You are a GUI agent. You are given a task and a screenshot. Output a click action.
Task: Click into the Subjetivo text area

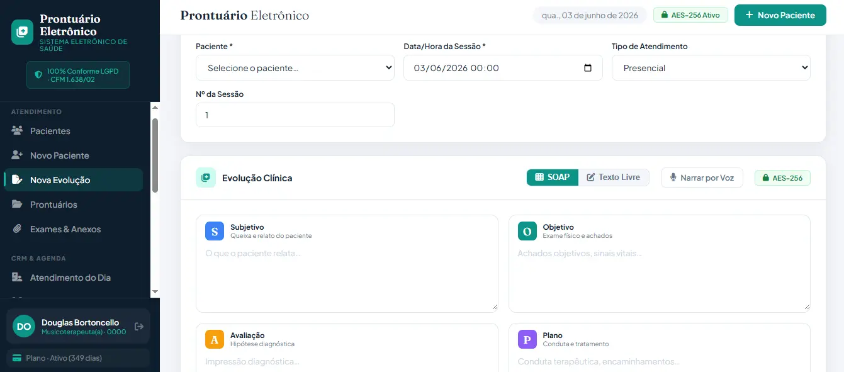(x=347, y=277)
